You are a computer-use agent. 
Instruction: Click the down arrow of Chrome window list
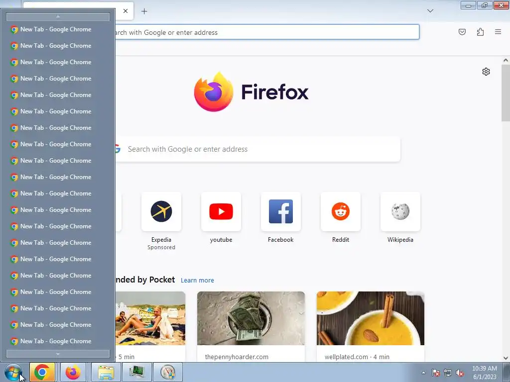(x=58, y=354)
